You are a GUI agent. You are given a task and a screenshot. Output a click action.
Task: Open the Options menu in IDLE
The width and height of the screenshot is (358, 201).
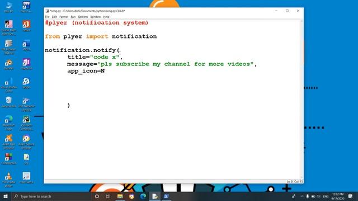pyautogui.click(x=83, y=17)
